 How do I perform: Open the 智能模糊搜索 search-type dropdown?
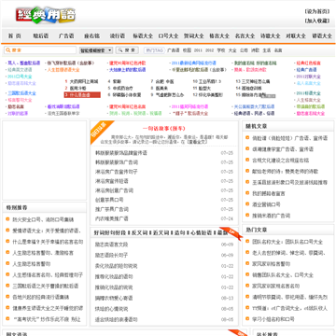[96, 50]
